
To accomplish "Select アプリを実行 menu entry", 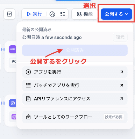I will coord(75,72).
